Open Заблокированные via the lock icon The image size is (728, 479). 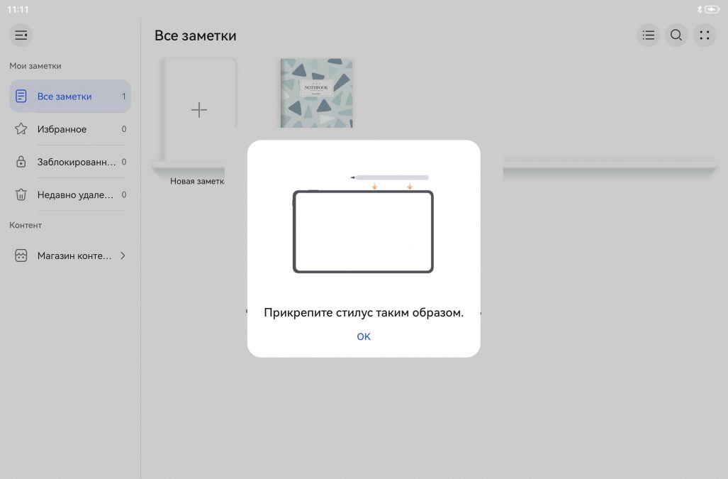21,161
